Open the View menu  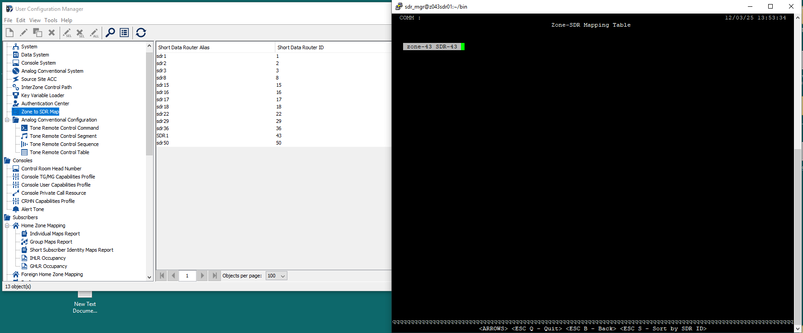(35, 20)
